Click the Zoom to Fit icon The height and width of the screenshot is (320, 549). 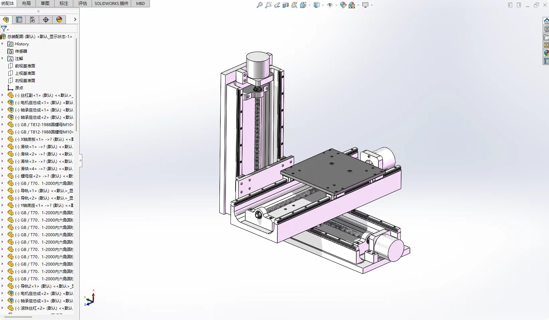point(259,5)
